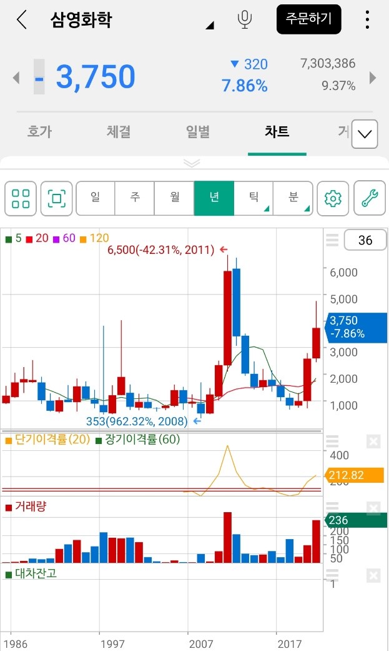Open chart settings gear icon
Image resolution: width=389 pixels, height=651 pixels.
coord(333,198)
